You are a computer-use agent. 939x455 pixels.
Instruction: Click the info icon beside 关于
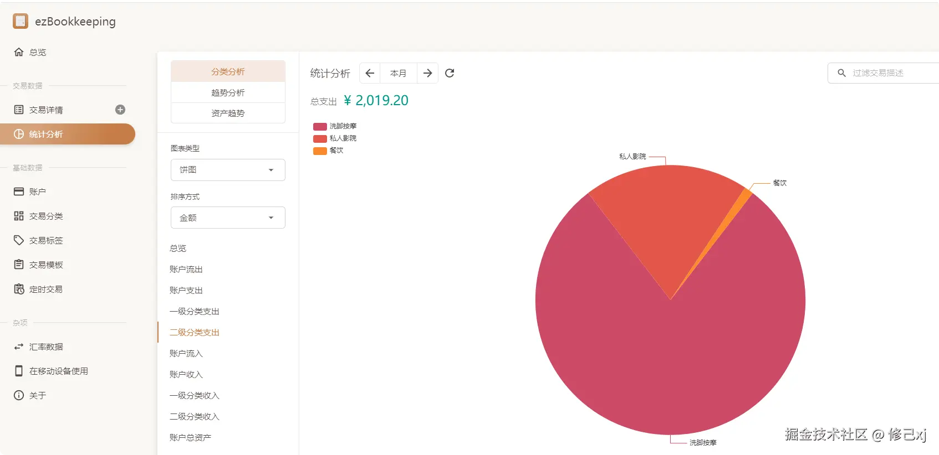(19, 395)
